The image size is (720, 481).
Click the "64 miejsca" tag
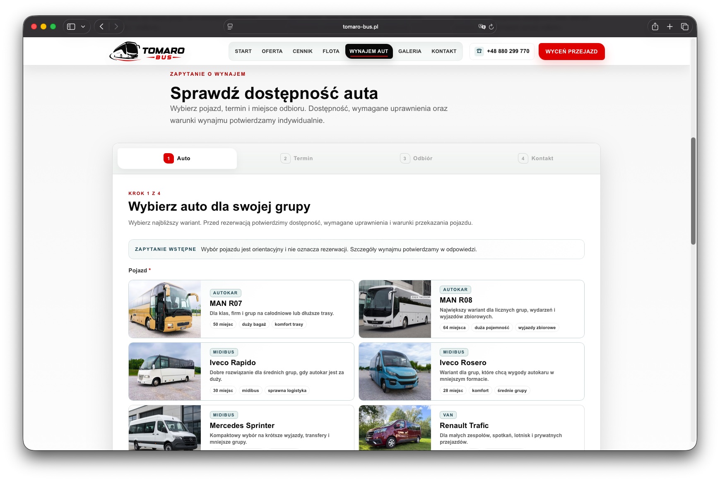click(454, 328)
